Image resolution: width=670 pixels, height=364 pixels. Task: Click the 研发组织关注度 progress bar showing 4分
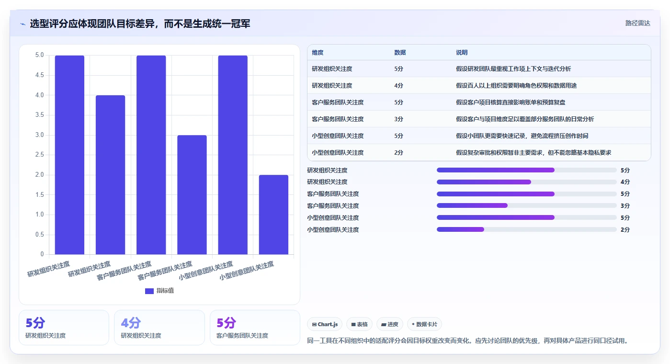click(x=526, y=182)
